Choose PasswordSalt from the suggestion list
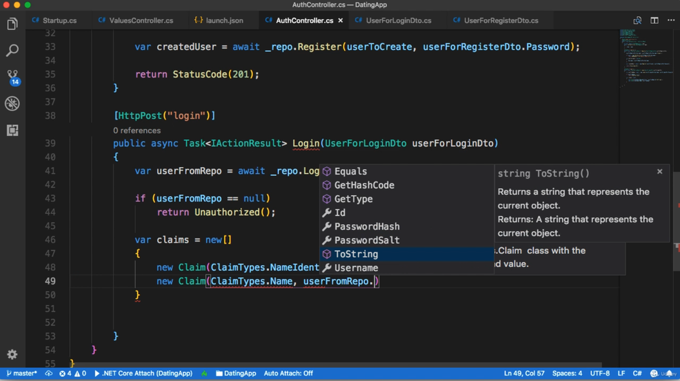Screen dimensions: 680x381 tap(407, 240)
